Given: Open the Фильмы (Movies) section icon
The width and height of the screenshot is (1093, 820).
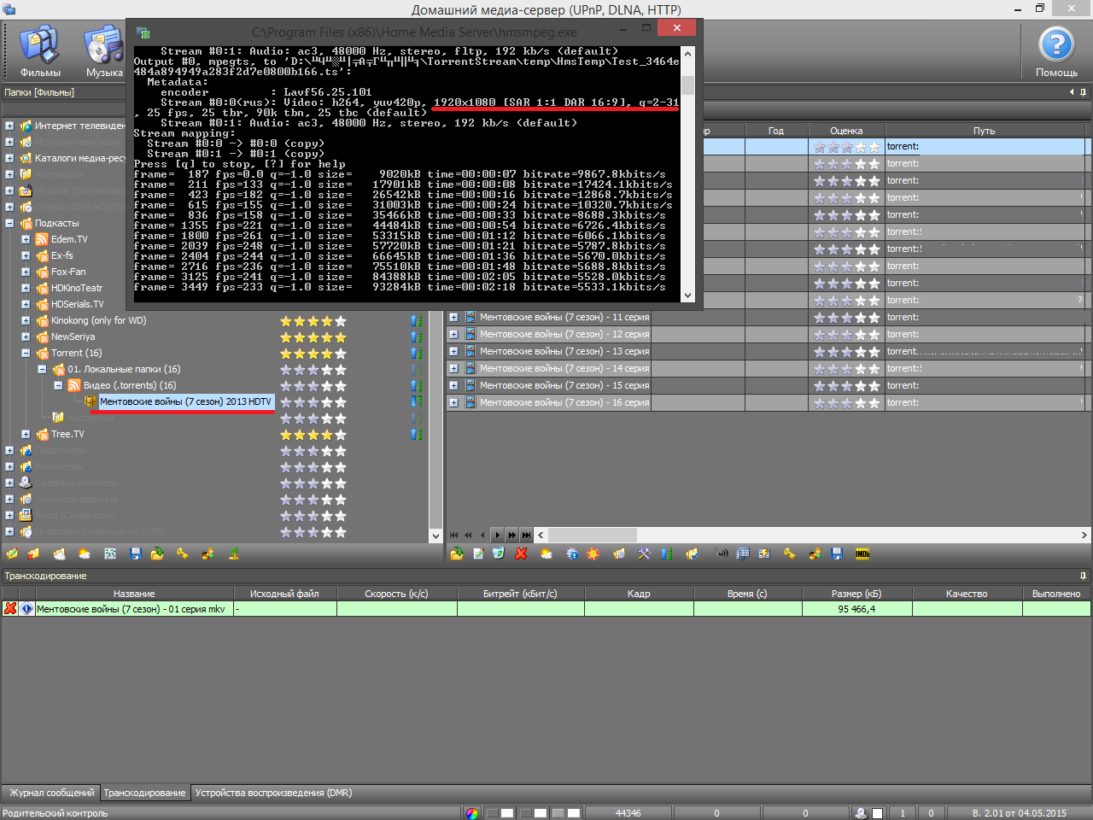Looking at the screenshot, I should (40, 50).
